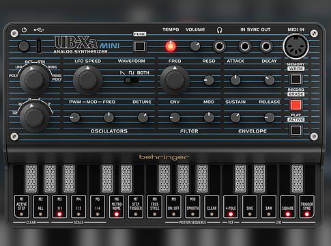Screen dimensions: 331x246
Task: Click the LFO SPEED knob
Action: (x=87, y=80)
